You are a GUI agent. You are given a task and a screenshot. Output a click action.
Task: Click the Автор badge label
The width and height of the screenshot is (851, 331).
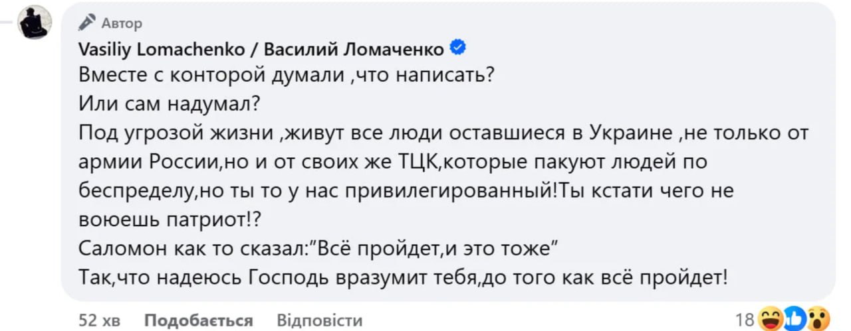pos(122,24)
